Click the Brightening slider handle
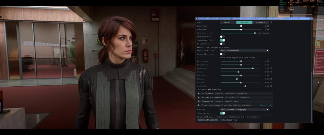Image resolution: width=324 pixels, height=135 pixels. pyautogui.click(x=241, y=65)
